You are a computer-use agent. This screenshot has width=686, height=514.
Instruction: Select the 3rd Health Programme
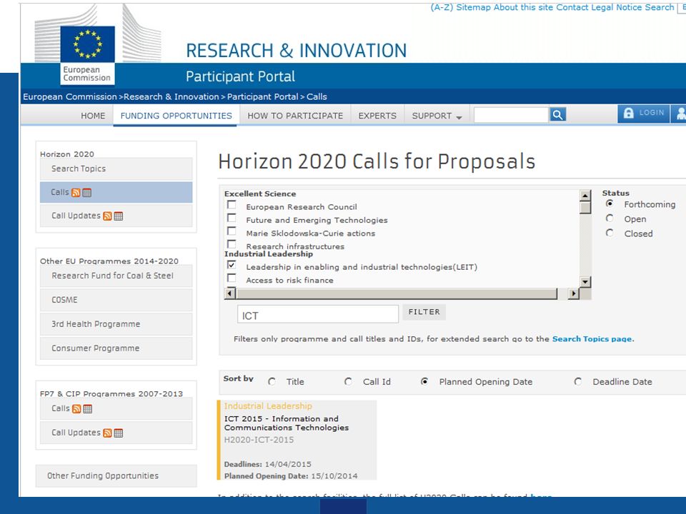(116, 324)
